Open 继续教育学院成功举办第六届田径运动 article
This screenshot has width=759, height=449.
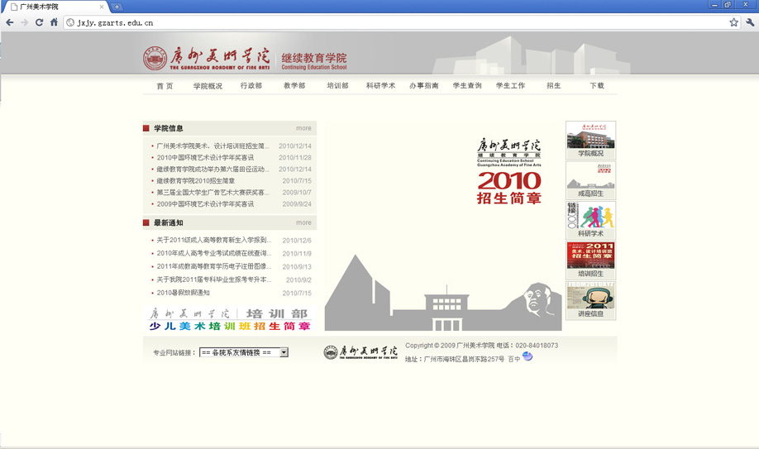(x=212, y=169)
